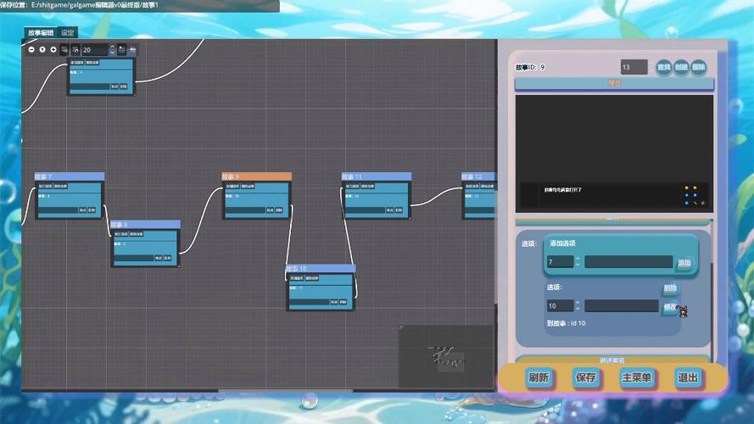Click the 删除 button for existing option
Viewport: 754px width, 424px height.
click(670, 288)
